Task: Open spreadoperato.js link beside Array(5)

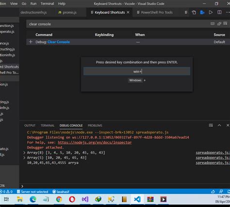Action: 213,157
